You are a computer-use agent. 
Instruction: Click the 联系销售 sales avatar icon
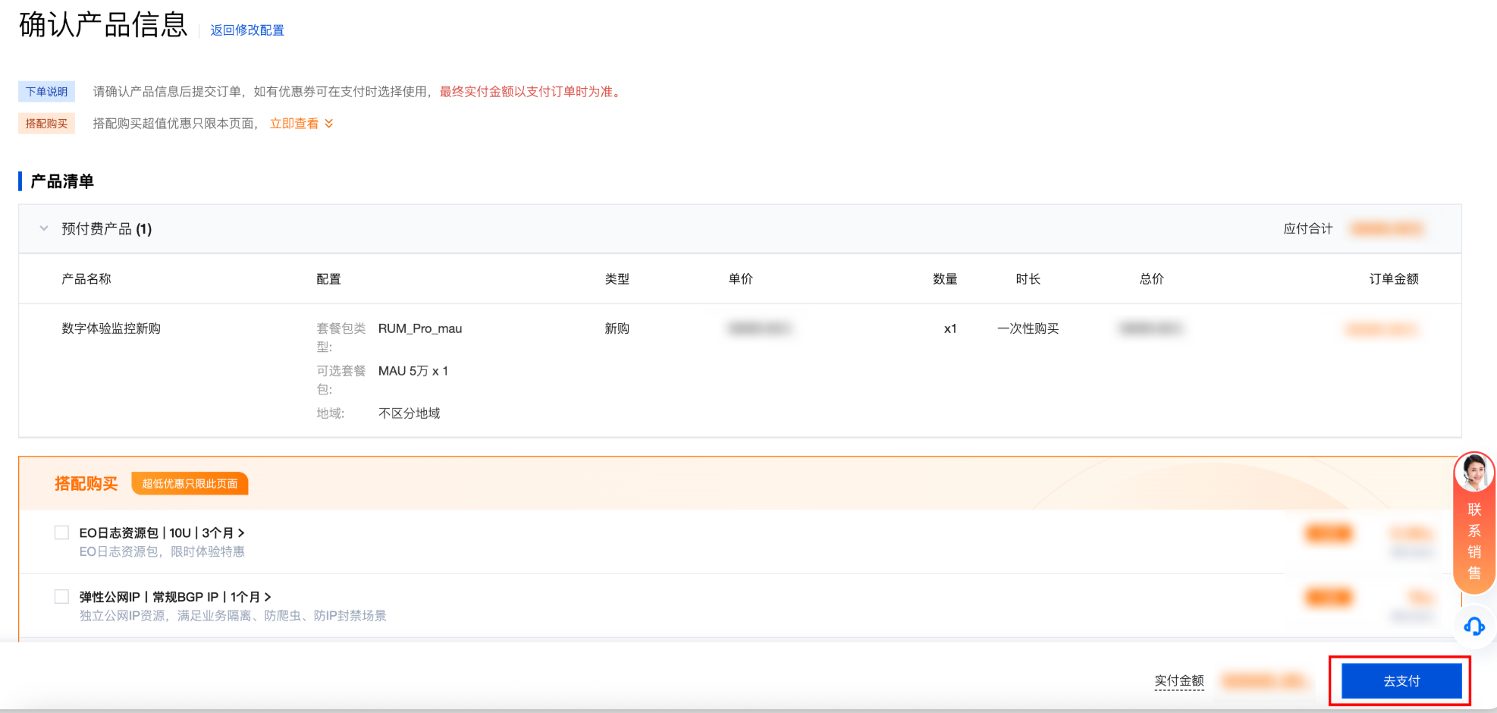(x=1474, y=473)
